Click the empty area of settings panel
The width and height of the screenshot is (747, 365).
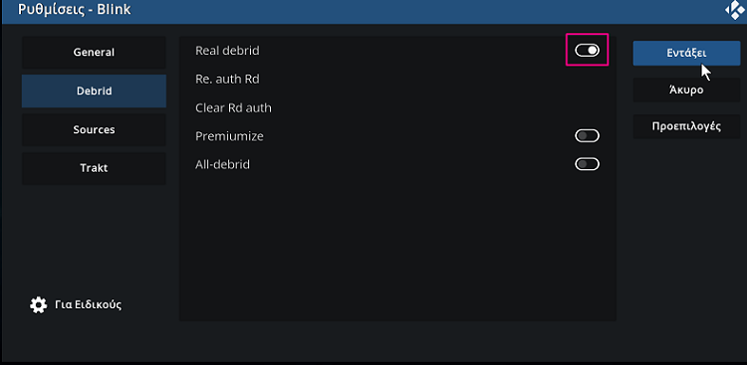click(x=397, y=248)
